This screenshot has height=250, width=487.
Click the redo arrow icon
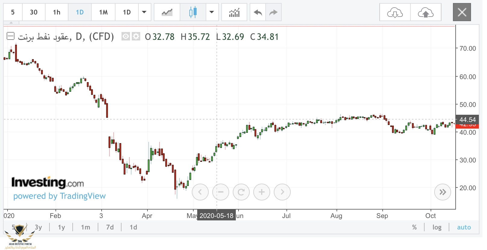[273, 12]
